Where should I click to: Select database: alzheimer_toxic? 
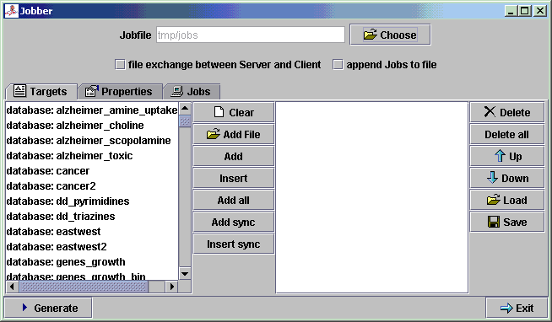click(x=92, y=156)
